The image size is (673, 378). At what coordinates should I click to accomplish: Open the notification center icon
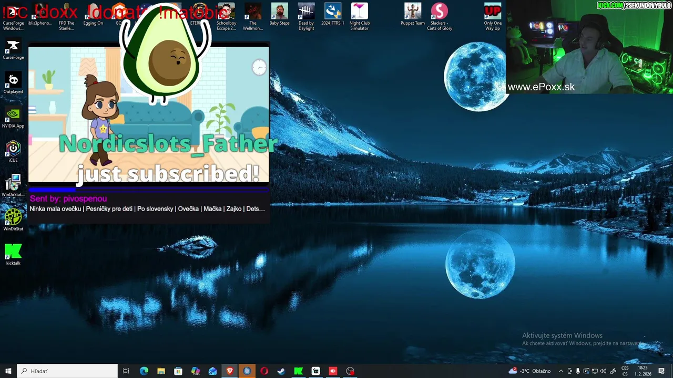click(x=661, y=371)
